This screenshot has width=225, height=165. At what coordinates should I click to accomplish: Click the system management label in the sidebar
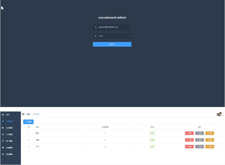[9, 154]
